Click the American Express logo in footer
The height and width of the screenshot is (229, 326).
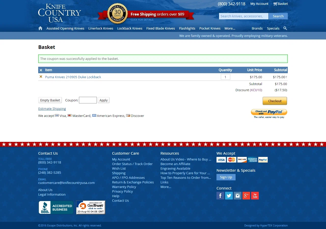coord(252,160)
